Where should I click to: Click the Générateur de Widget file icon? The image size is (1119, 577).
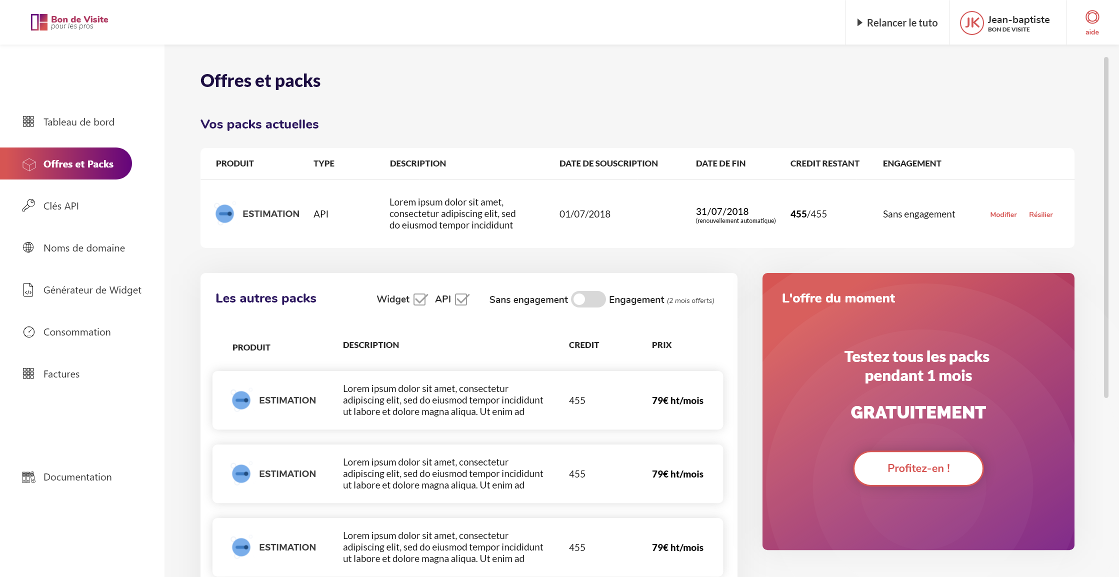(28, 289)
